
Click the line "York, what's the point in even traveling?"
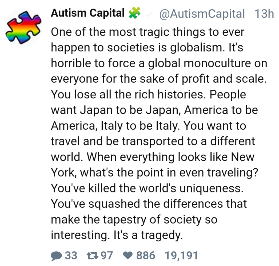coord(155,173)
